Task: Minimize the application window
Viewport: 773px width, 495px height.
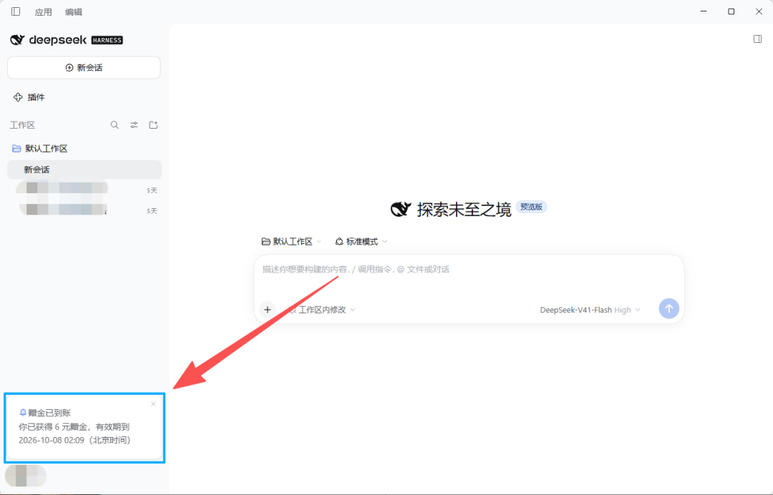Action: 704,11
